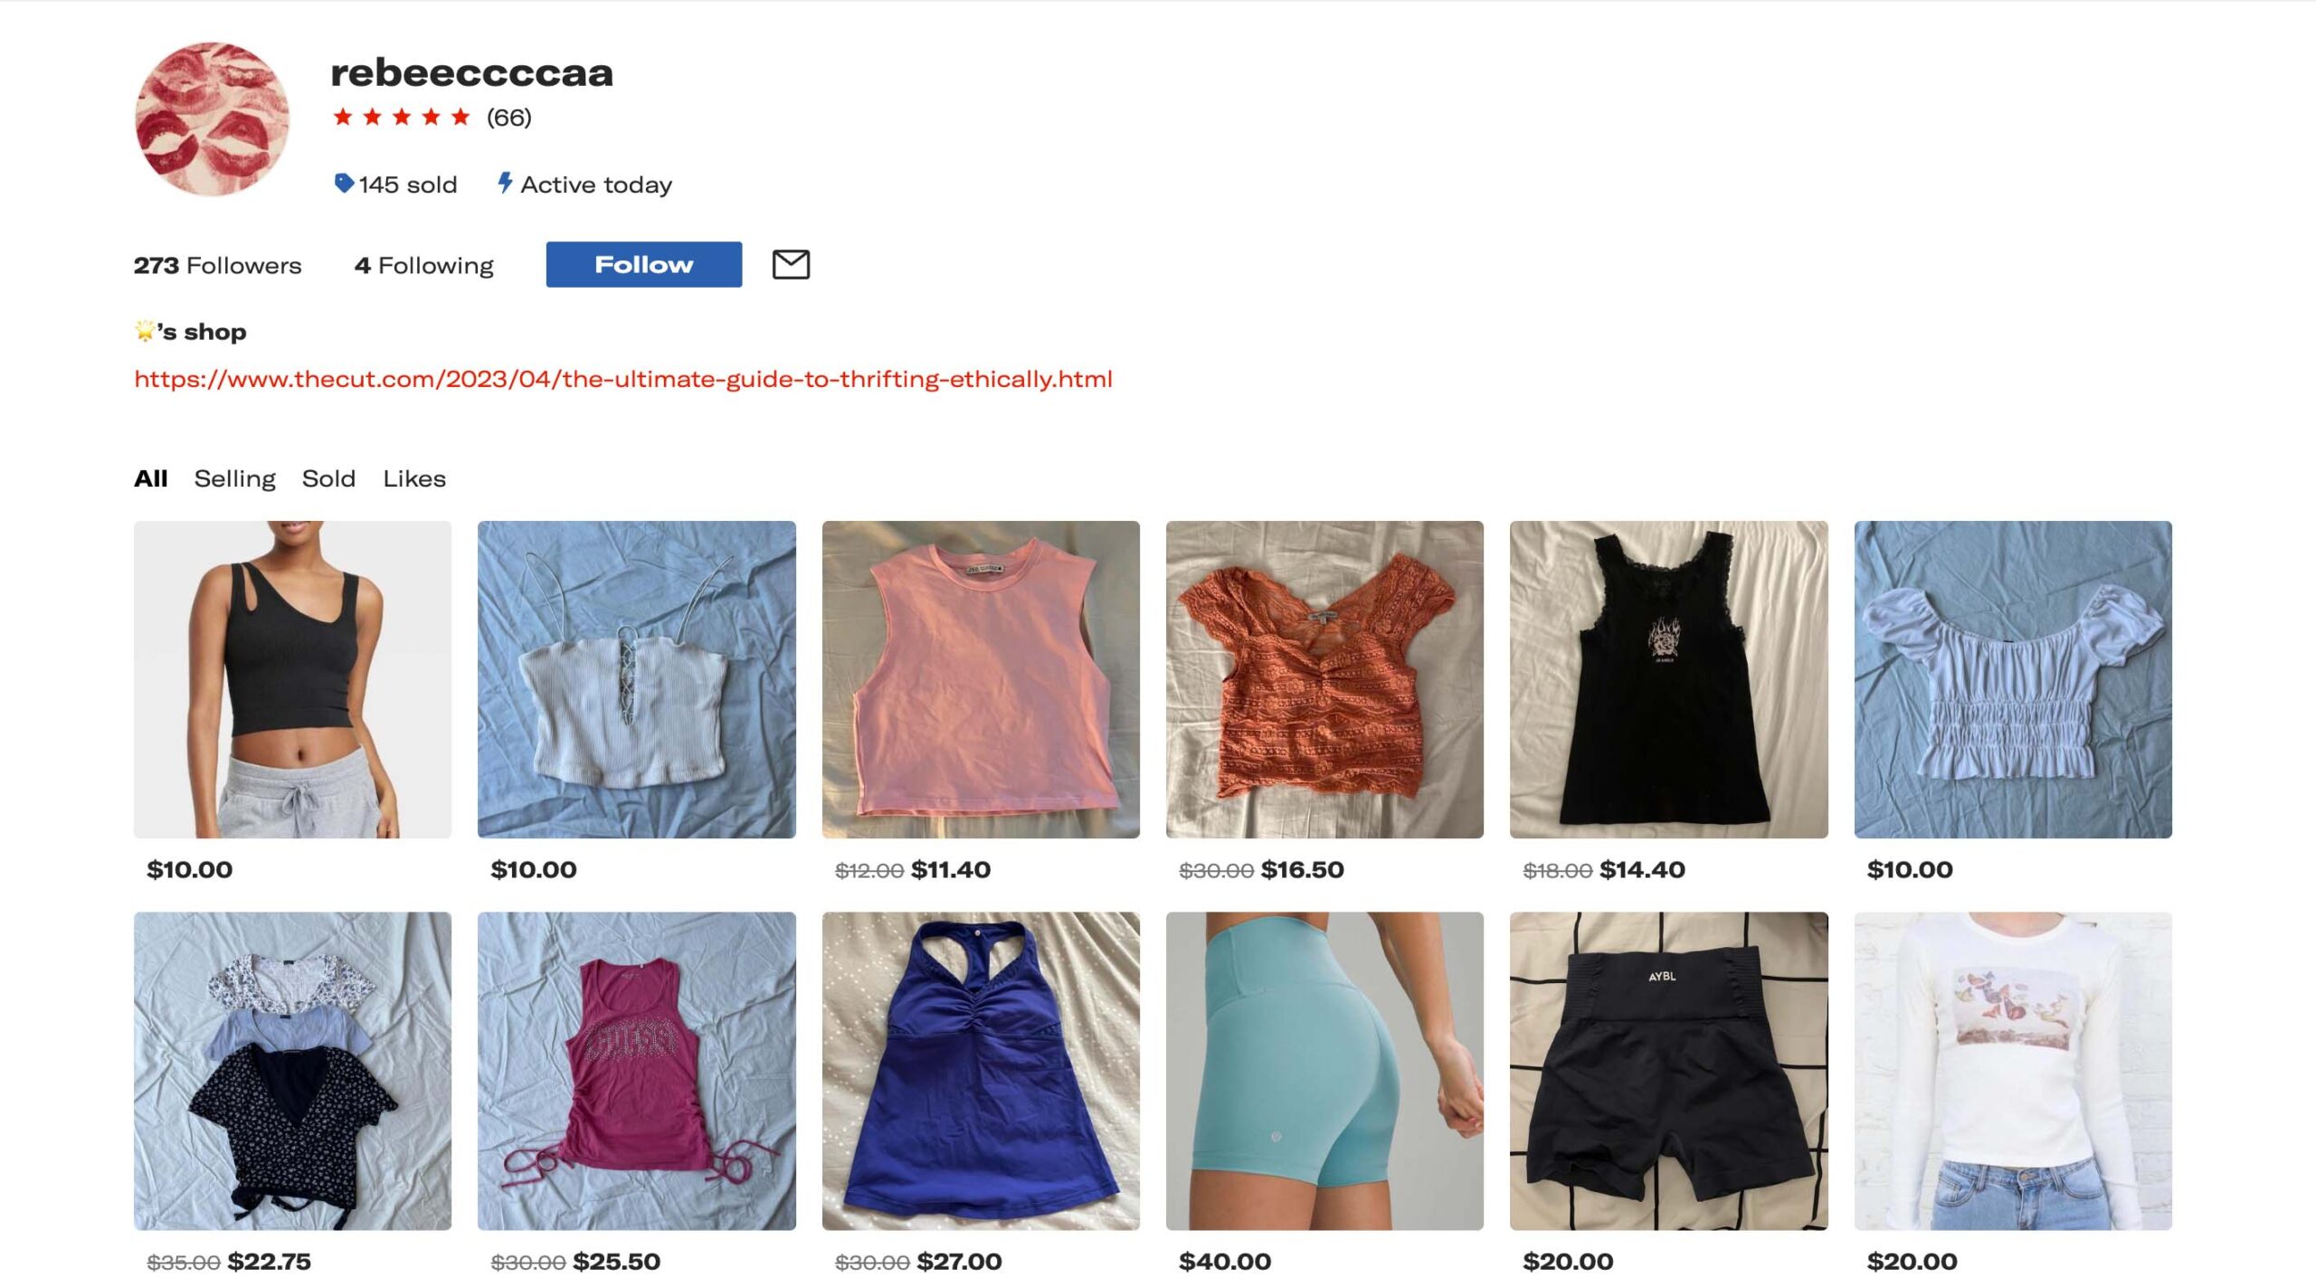Open the pink Guess tank listing
2316x1277 pixels.
[x=637, y=1071]
